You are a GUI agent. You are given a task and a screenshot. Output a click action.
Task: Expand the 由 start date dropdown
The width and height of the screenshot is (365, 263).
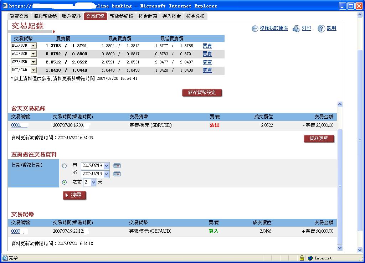tap(106, 166)
